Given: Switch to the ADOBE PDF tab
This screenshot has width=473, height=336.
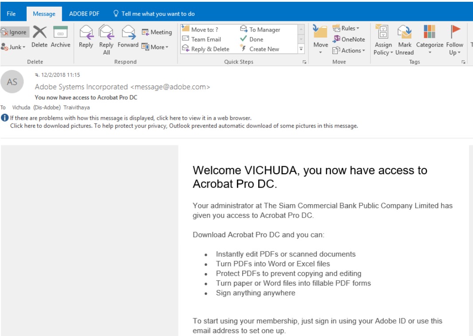Looking at the screenshot, I should click(x=84, y=14).
